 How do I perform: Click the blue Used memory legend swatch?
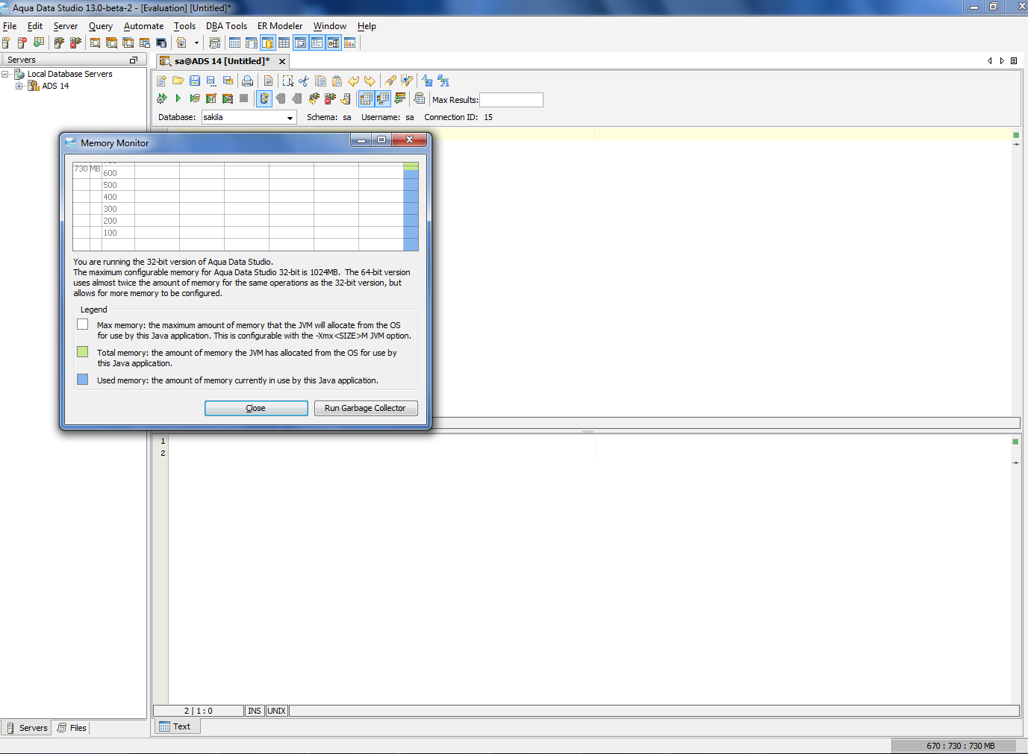pyautogui.click(x=83, y=380)
